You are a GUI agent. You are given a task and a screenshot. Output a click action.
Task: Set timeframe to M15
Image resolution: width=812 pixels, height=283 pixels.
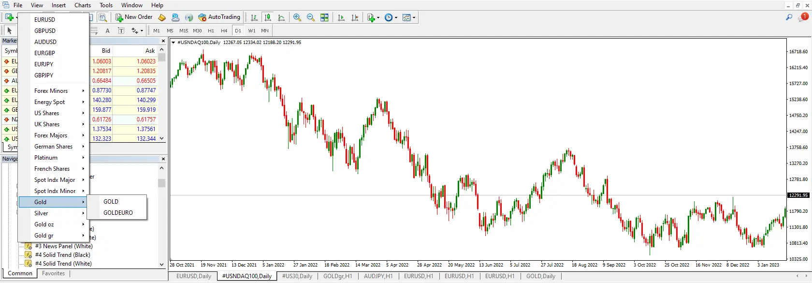coord(184,30)
